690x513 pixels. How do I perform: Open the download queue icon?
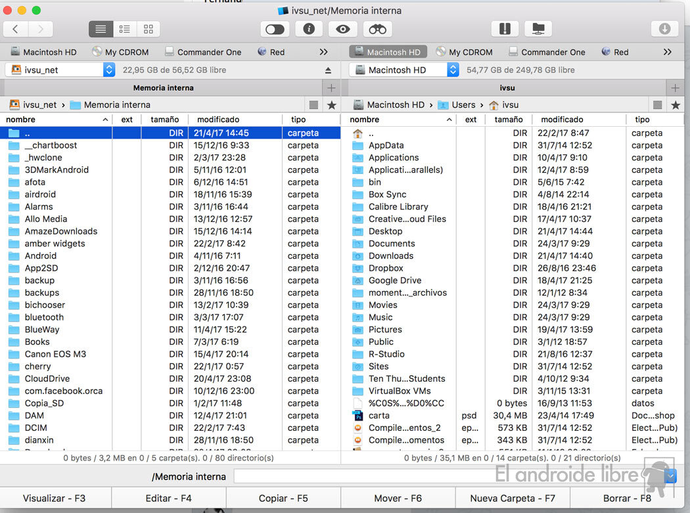[664, 29]
